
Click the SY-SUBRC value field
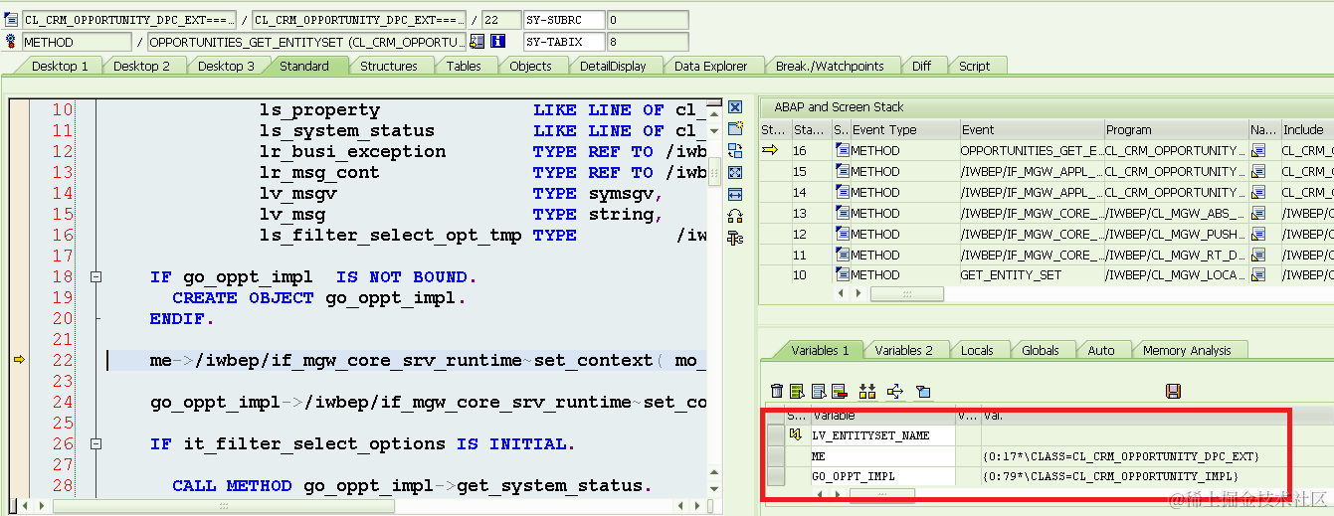tap(647, 20)
